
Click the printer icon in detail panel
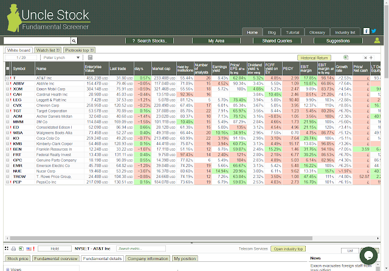(x=13, y=249)
